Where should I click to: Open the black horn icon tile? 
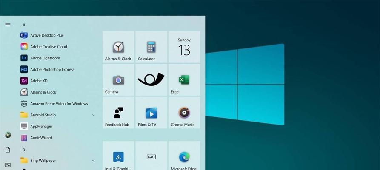coord(151,80)
